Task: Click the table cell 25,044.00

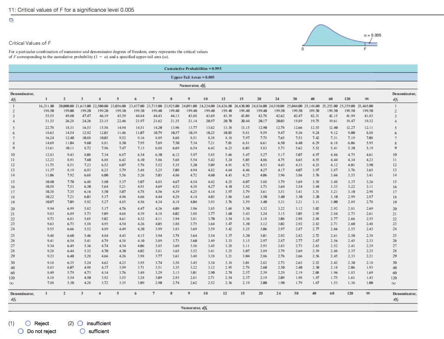Action: click(x=295, y=106)
